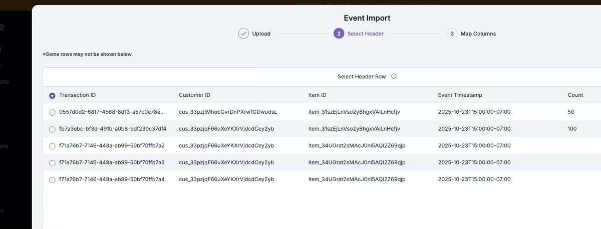Click the Customer ID column header cell
601x229 pixels.
pyautogui.click(x=194, y=95)
